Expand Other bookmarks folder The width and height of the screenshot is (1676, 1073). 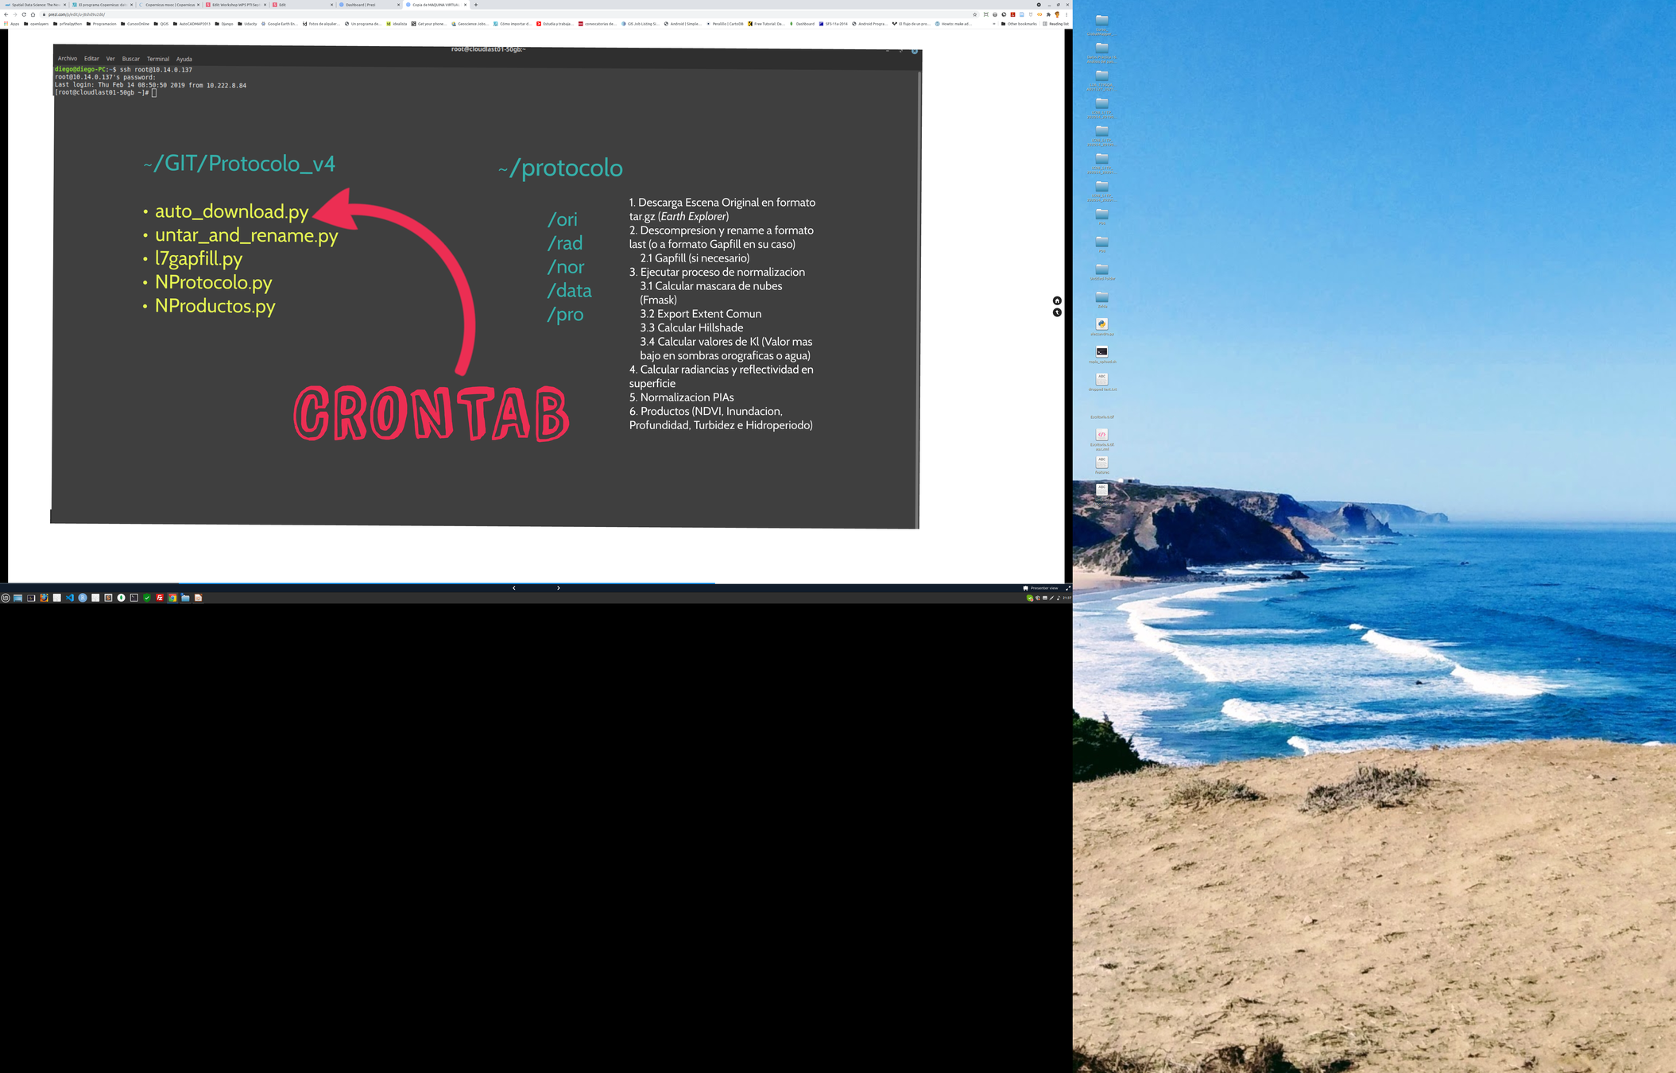(x=1019, y=24)
